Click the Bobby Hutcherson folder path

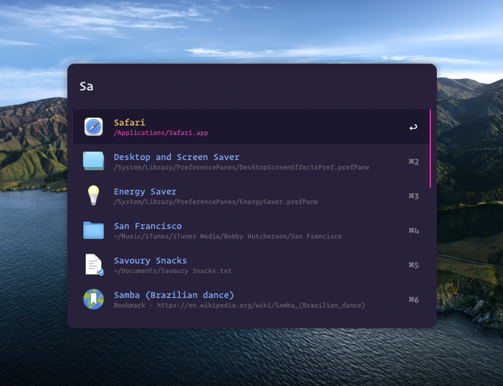[x=228, y=237]
